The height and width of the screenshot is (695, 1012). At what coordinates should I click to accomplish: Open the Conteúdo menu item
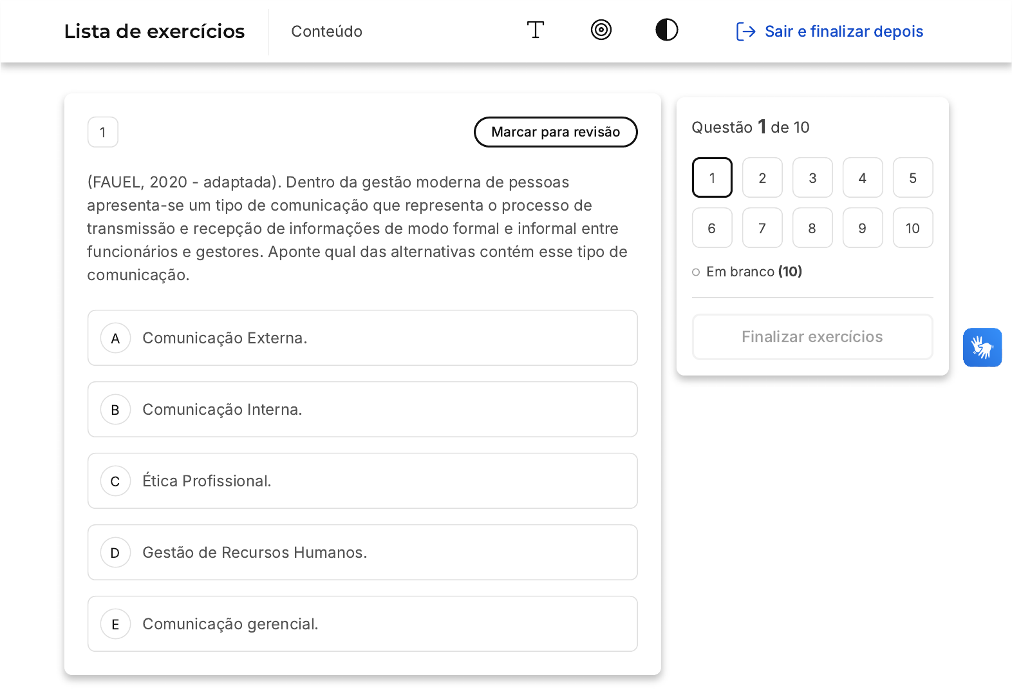point(326,32)
